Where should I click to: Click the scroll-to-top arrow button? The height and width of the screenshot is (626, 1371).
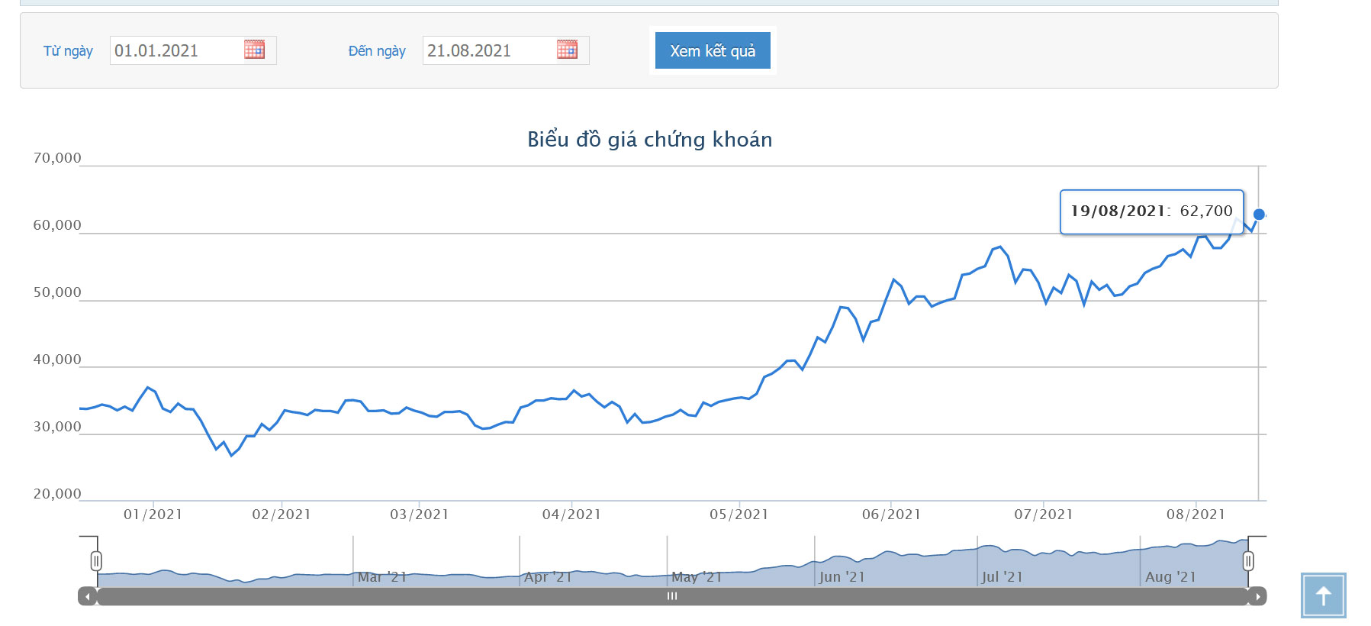pos(1323,595)
